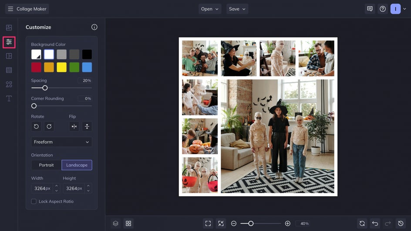The width and height of the screenshot is (411, 231).
Task: Open the Layouts sidebar panel
Action: (9, 56)
